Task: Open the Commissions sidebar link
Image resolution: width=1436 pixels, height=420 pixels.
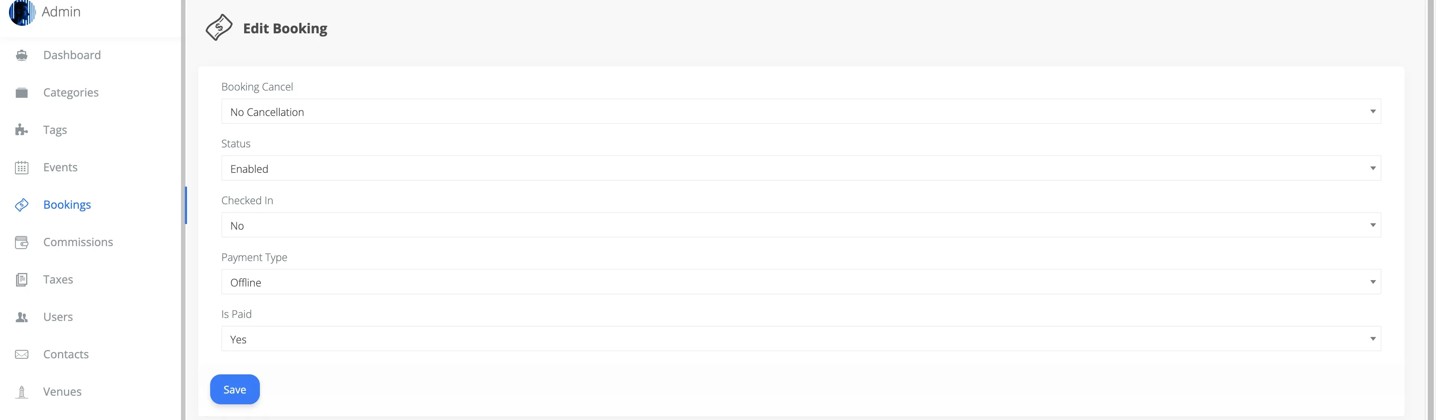Action: click(x=78, y=242)
